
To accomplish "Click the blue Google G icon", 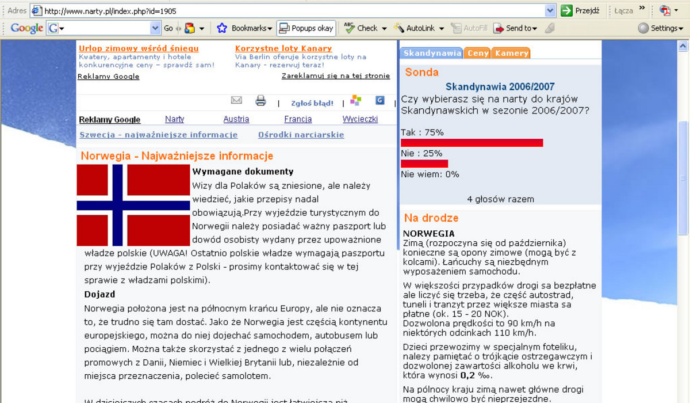I will click(379, 101).
